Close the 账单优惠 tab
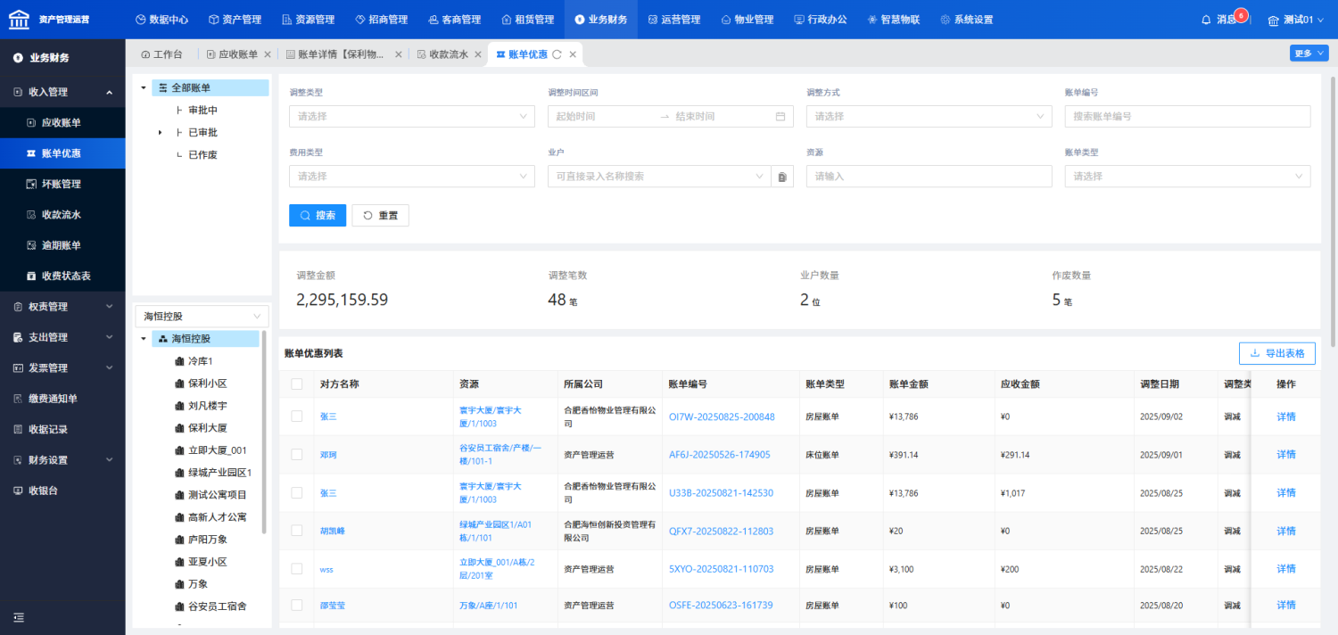Image resolution: width=1338 pixels, height=635 pixels. 573,54
